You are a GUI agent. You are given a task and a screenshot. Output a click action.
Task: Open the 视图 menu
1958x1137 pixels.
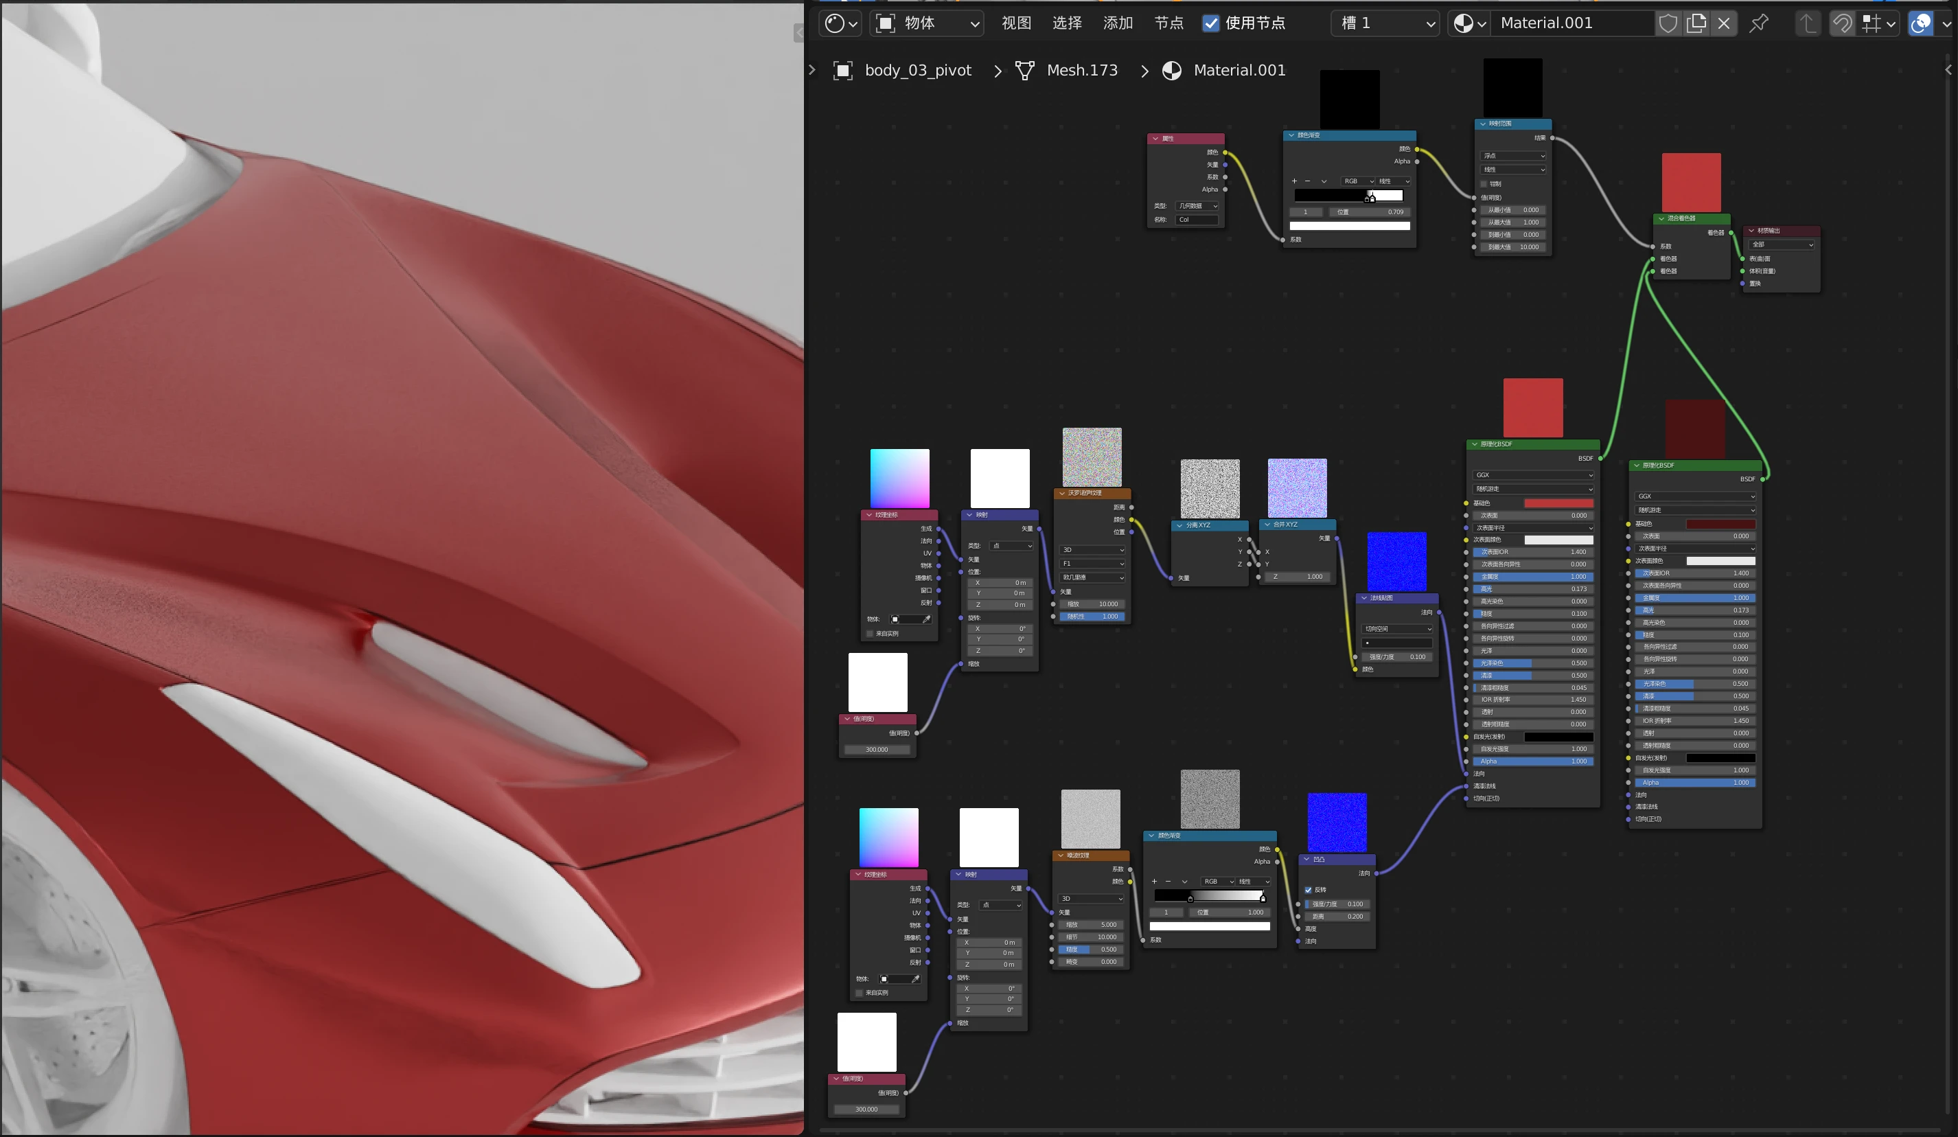[x=1015, y=23]
